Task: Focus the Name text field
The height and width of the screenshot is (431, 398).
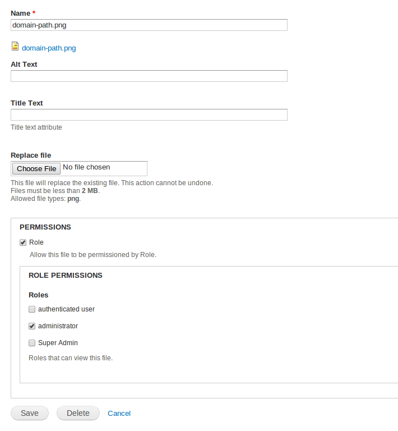Action: tap(149, 25)
